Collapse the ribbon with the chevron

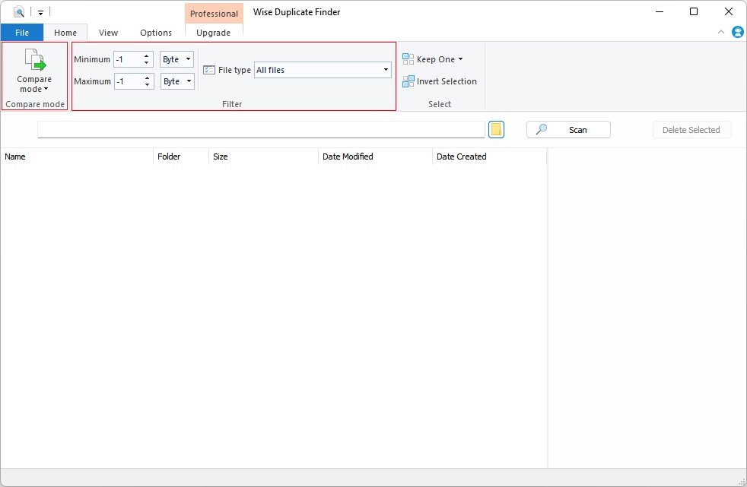point(721,32)
